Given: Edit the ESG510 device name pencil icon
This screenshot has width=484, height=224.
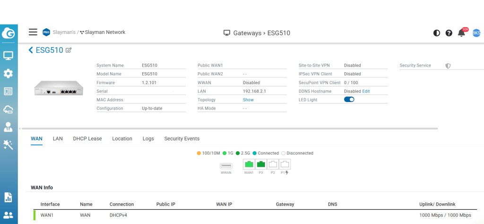Looking at the screenshot, I should 69,50.
